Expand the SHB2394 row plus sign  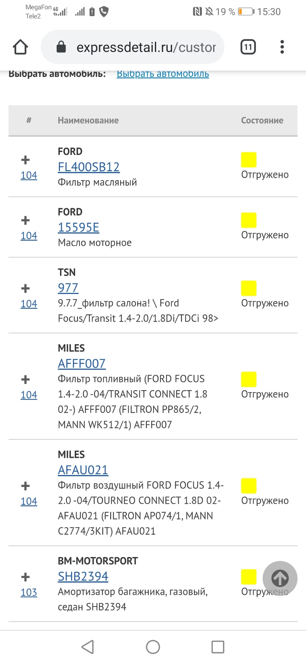[25, 577]
